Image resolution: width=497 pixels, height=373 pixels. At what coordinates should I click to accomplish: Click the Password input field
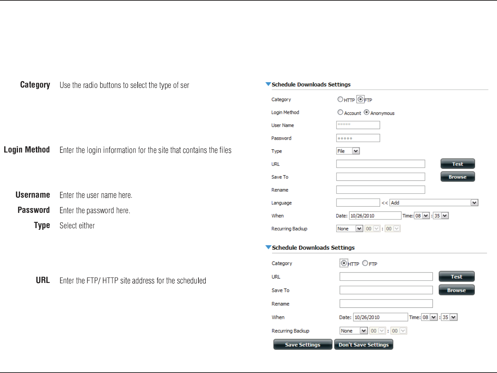[358, 138]
